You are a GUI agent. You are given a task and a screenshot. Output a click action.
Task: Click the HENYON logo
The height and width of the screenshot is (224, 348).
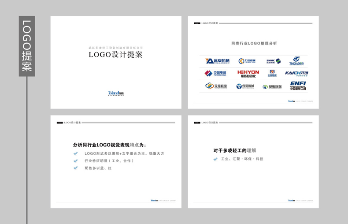tap(248, 73)
